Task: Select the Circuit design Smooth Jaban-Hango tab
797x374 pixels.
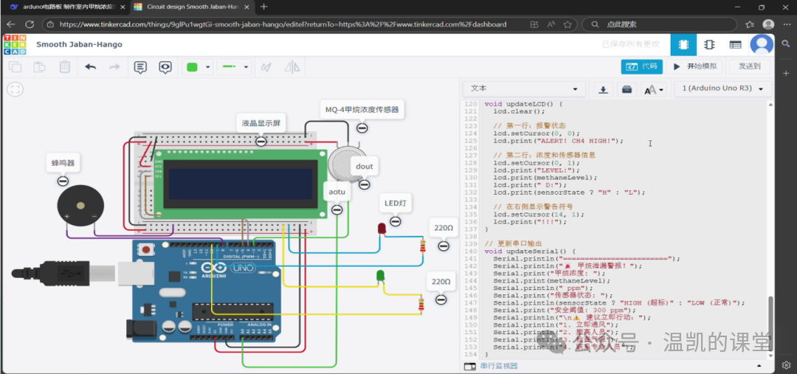Action: click(193, 7)
